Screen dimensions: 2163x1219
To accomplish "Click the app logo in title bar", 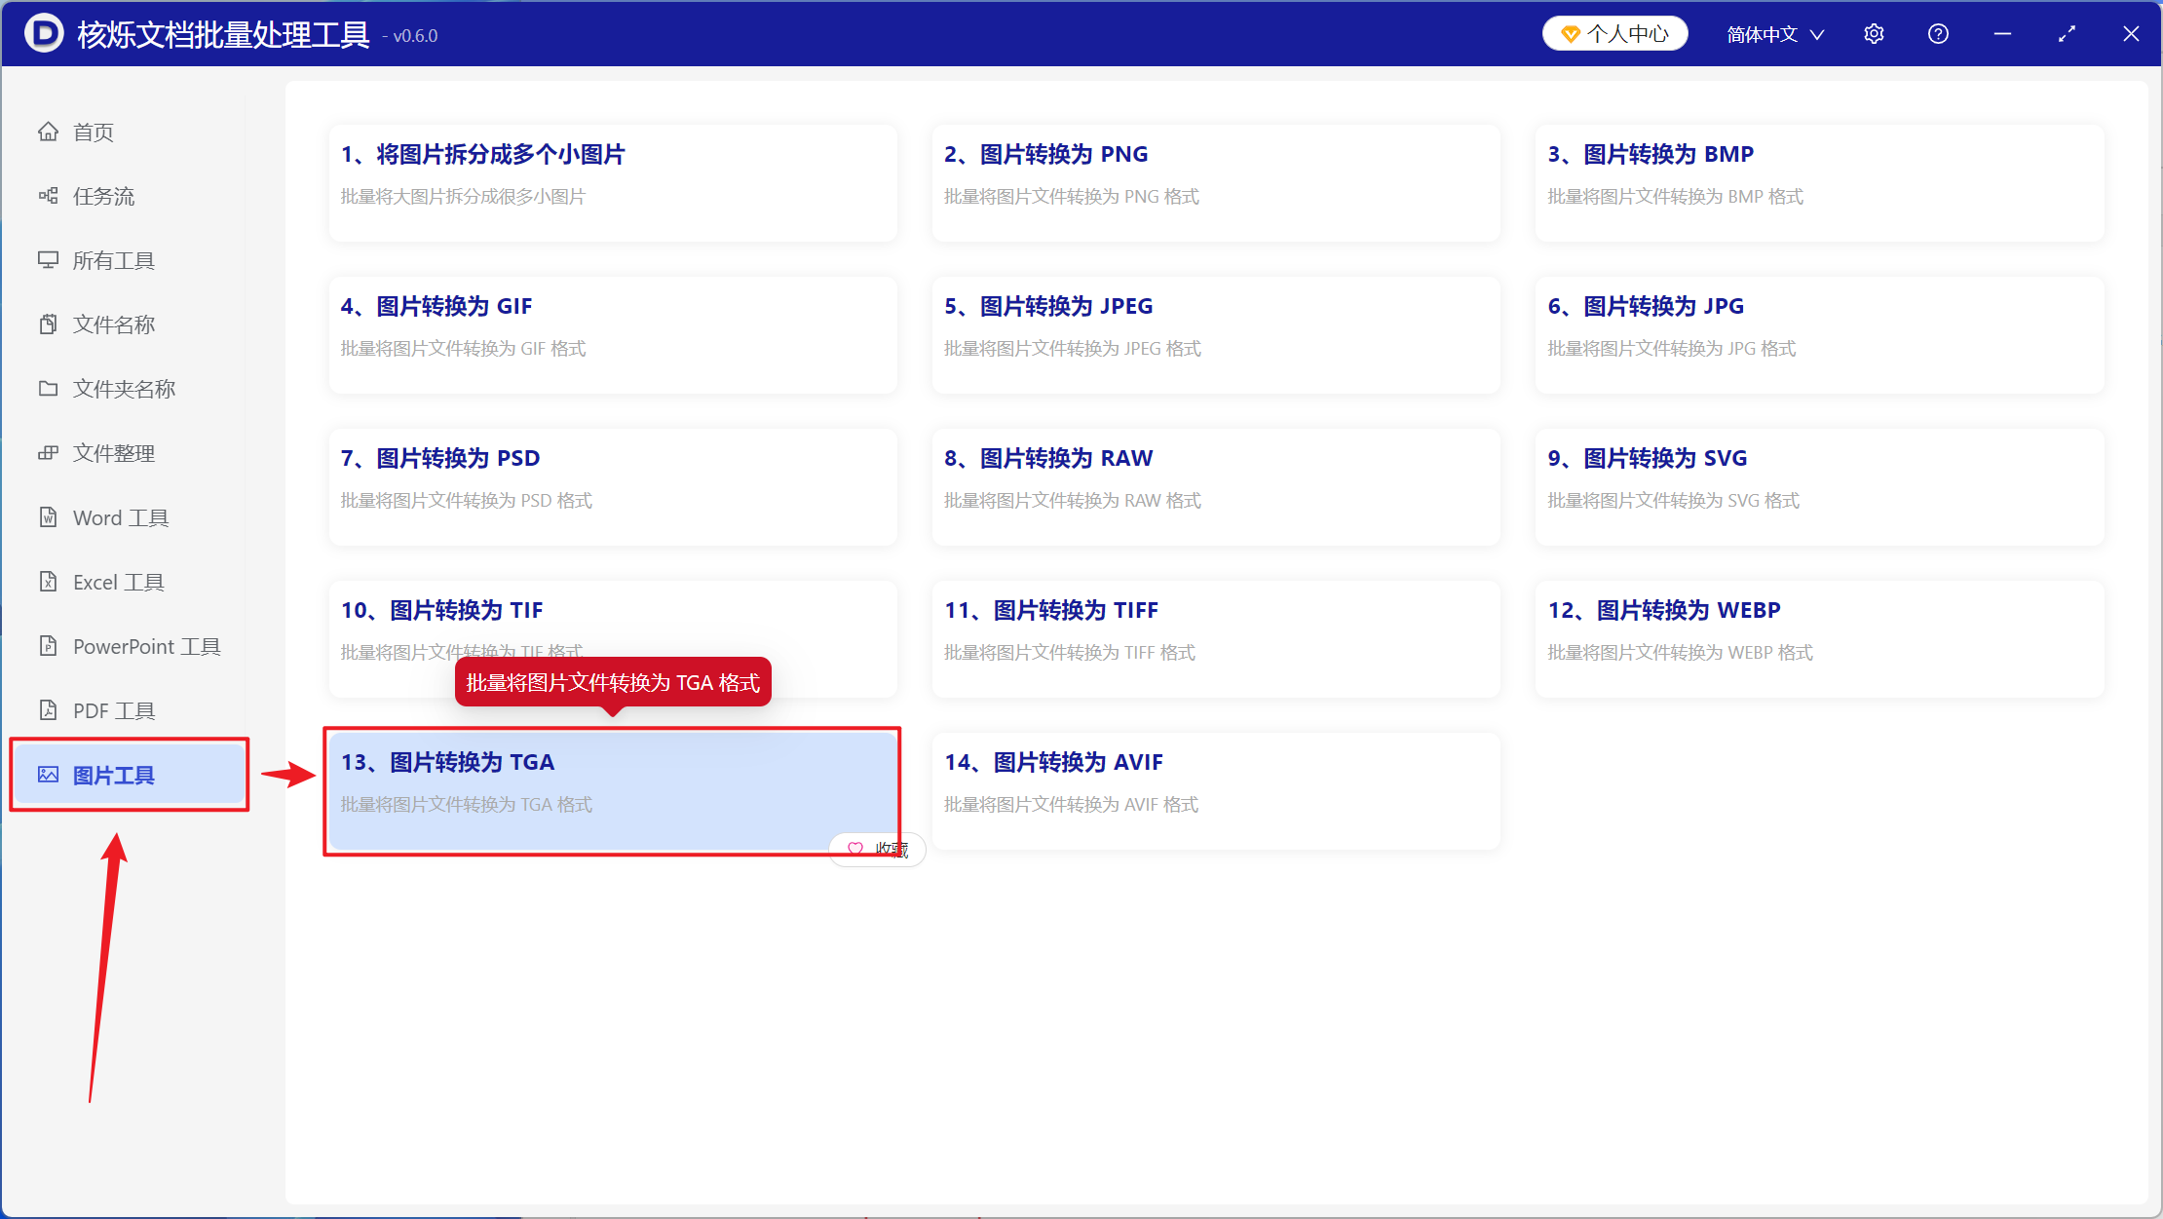I will [44, 33].
